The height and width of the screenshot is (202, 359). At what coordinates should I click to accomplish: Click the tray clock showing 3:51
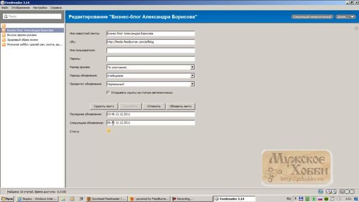348,199
